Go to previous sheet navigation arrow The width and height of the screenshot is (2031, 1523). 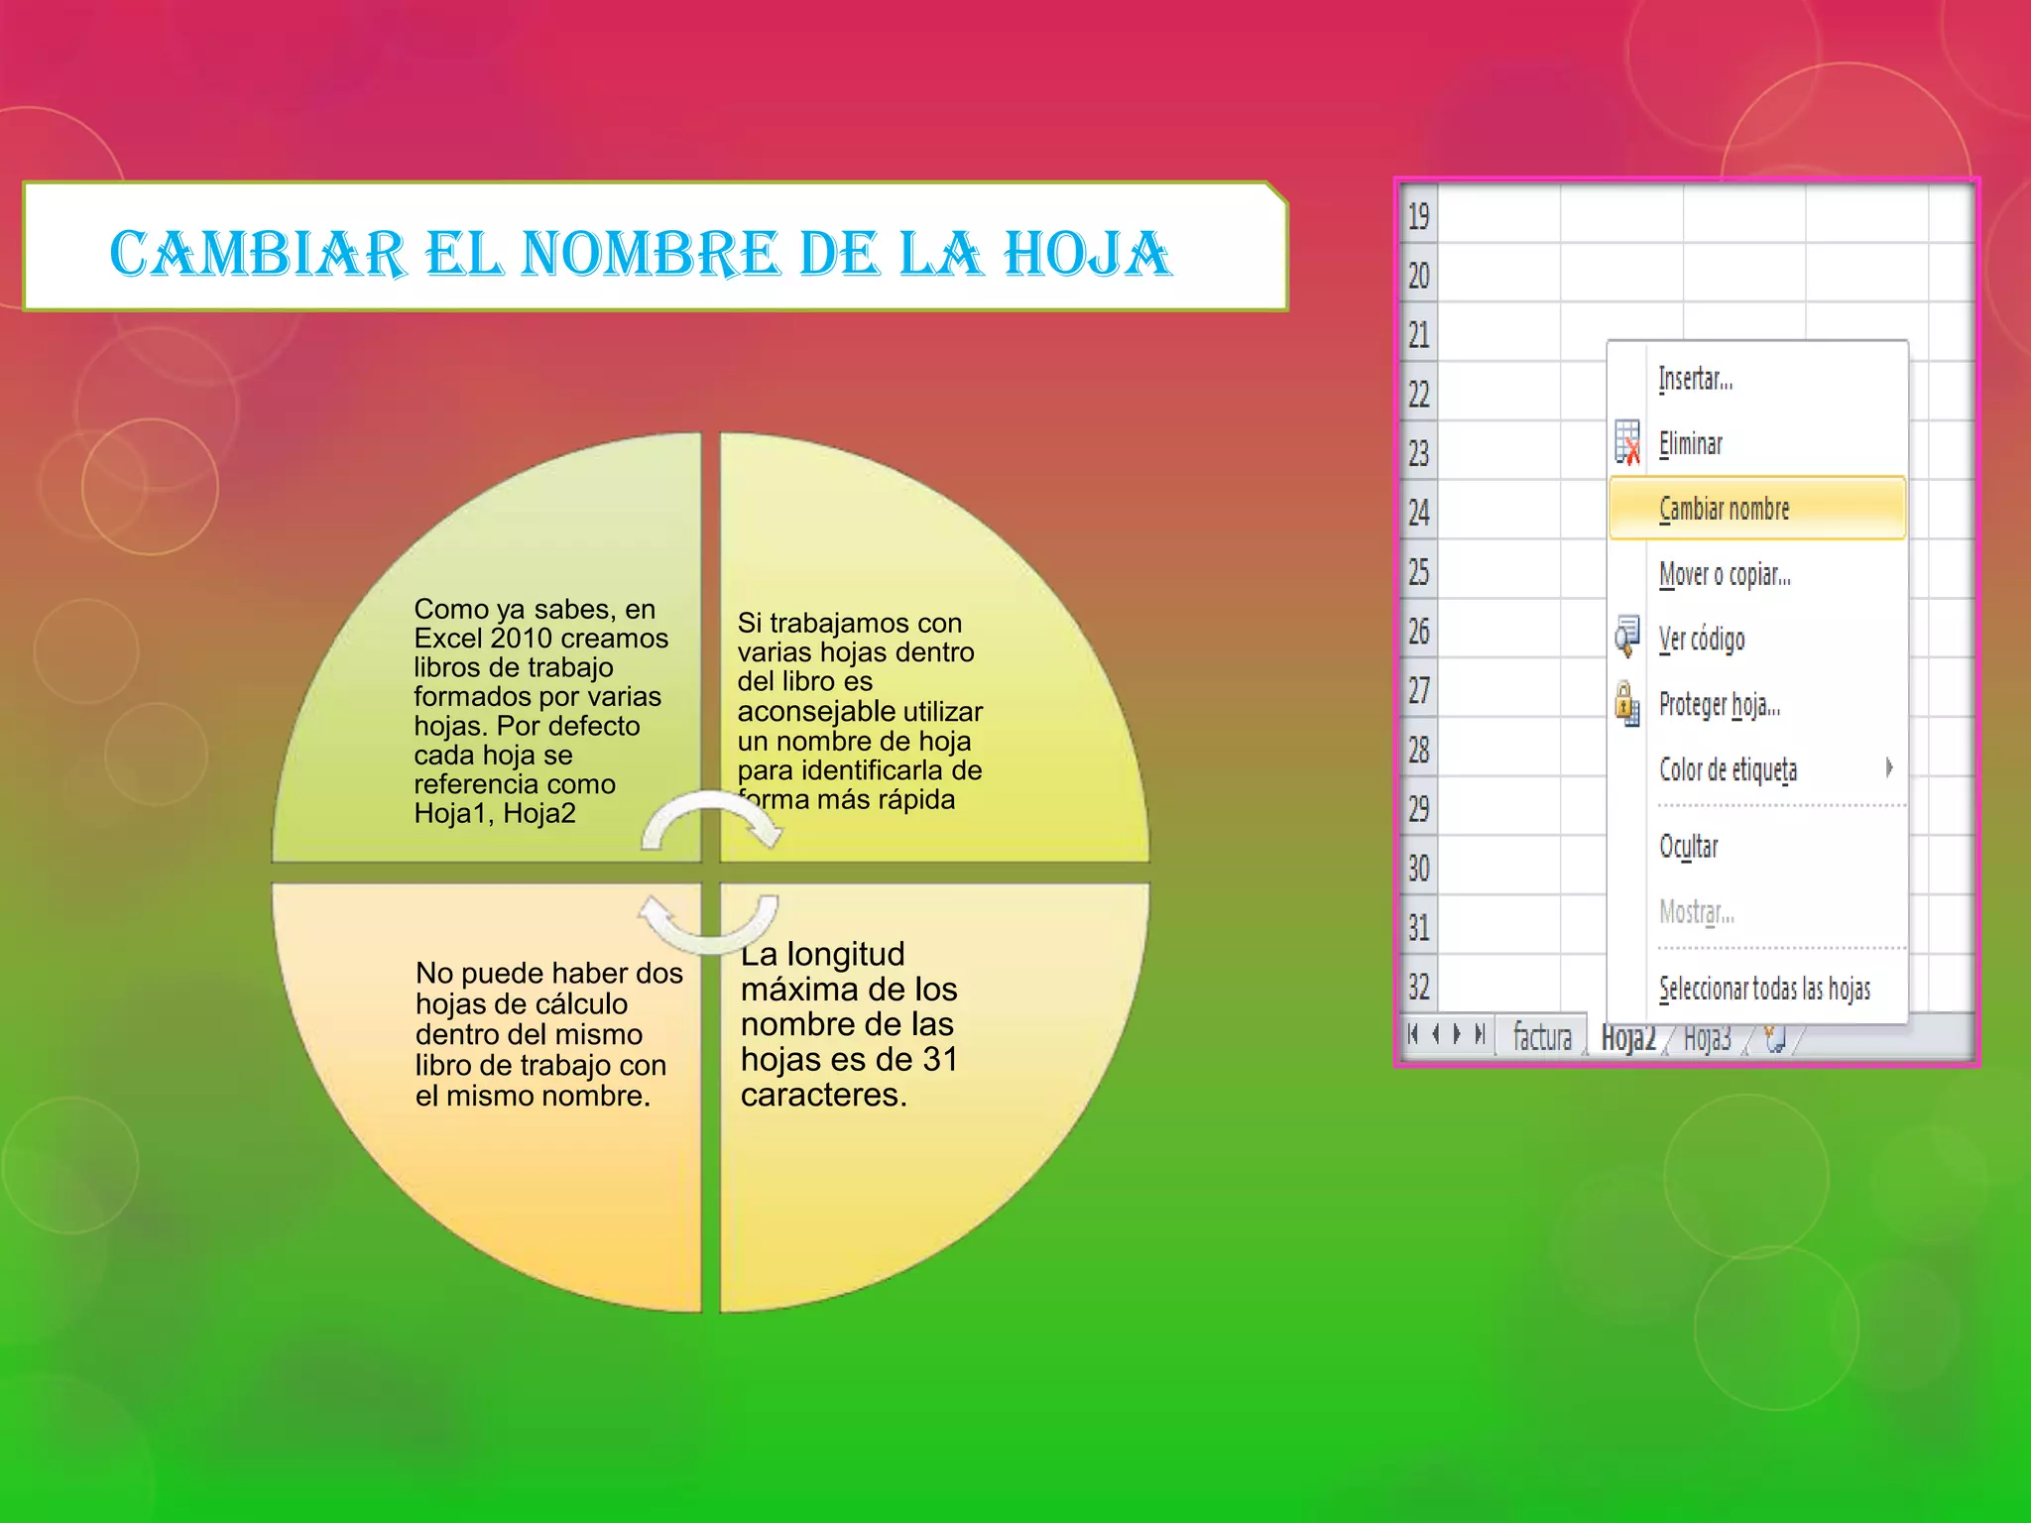click(x=1435, y=1034)
